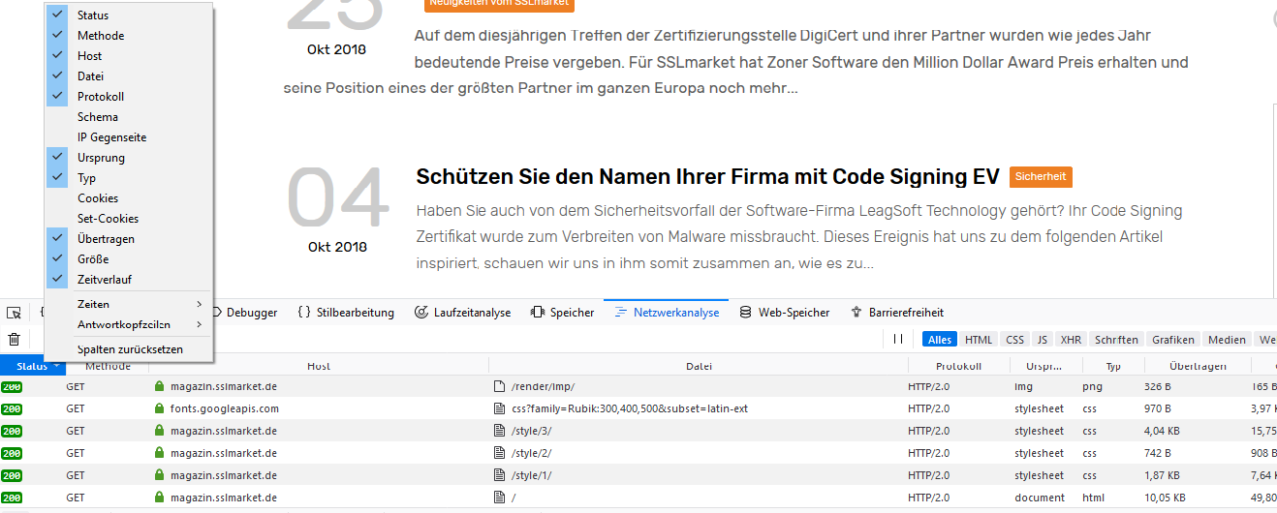Image resolution: width=1277 pixels, height=513 pixels.
Task: Filter requests by XHR
Action: click(x=1071, y=340)
